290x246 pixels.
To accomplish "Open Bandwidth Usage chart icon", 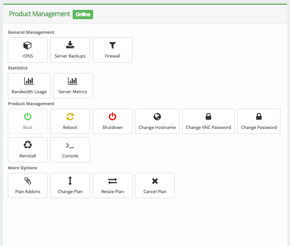I will tap(29, 81).
